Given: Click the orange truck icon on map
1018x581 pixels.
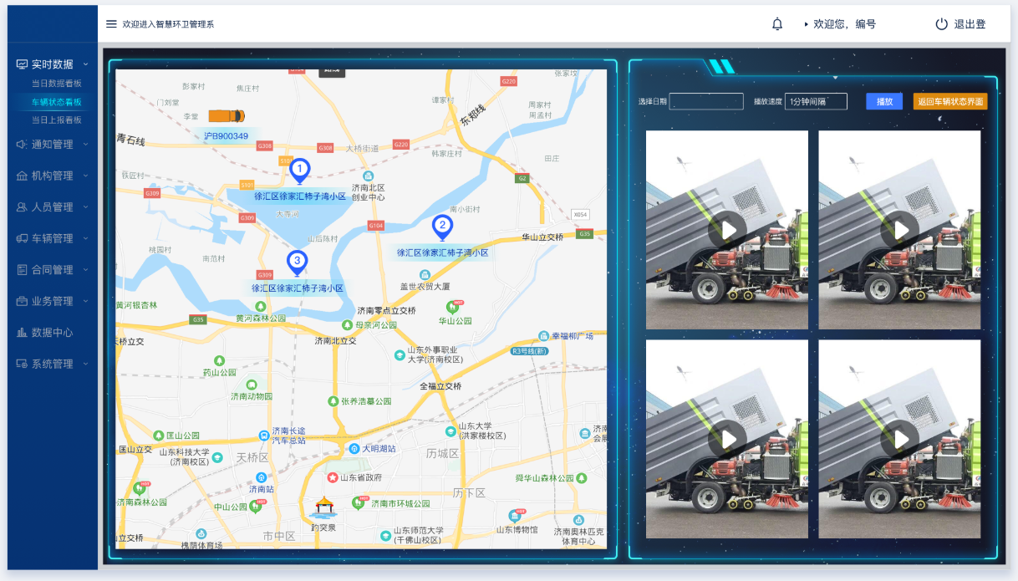Looking at the screenshot, I should click(227, 115).
